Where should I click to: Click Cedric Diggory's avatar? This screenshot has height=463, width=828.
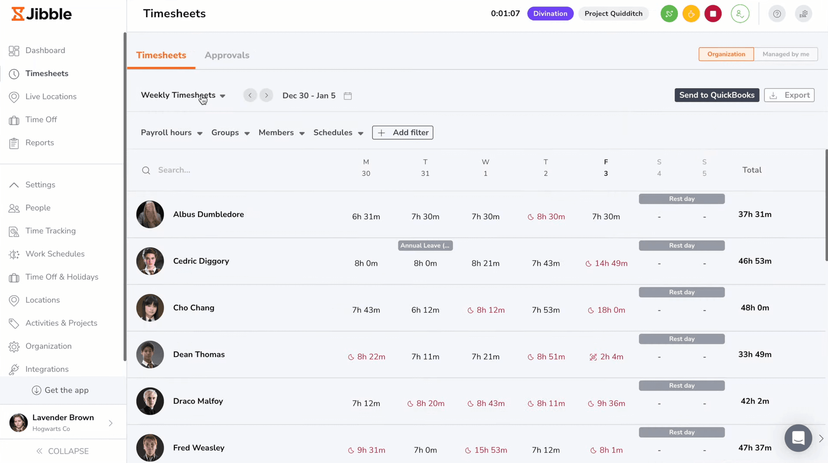150,261
